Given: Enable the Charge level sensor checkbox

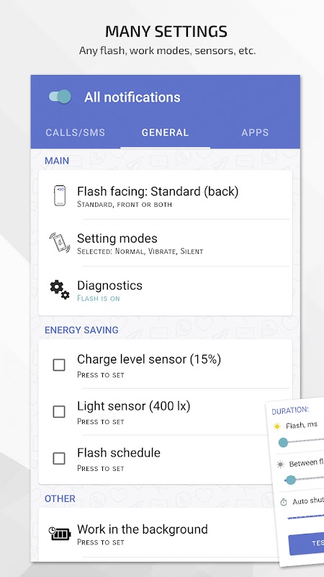Looking at the screenshot, I should [x=59, y=365].
